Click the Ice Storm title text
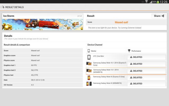This screenshot has height=106, width=169. pyautogui.click(x=9, y=16)
